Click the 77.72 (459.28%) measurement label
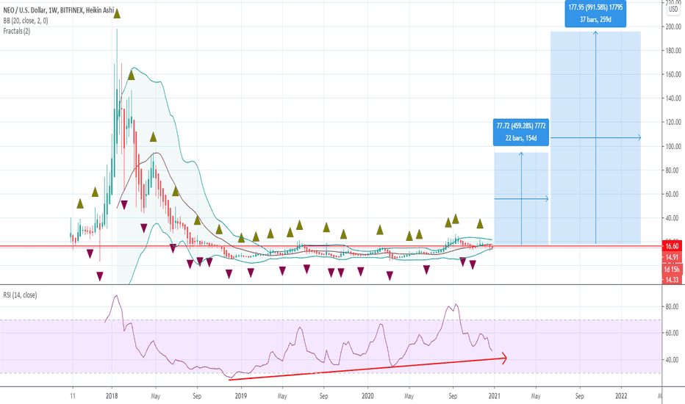Image resolution: width=685 pixels, height=404 pixels. (521, 132)
